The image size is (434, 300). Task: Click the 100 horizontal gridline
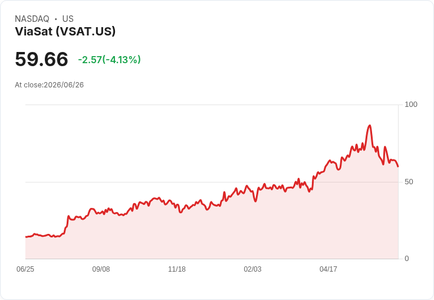click(x=212, y=105)
